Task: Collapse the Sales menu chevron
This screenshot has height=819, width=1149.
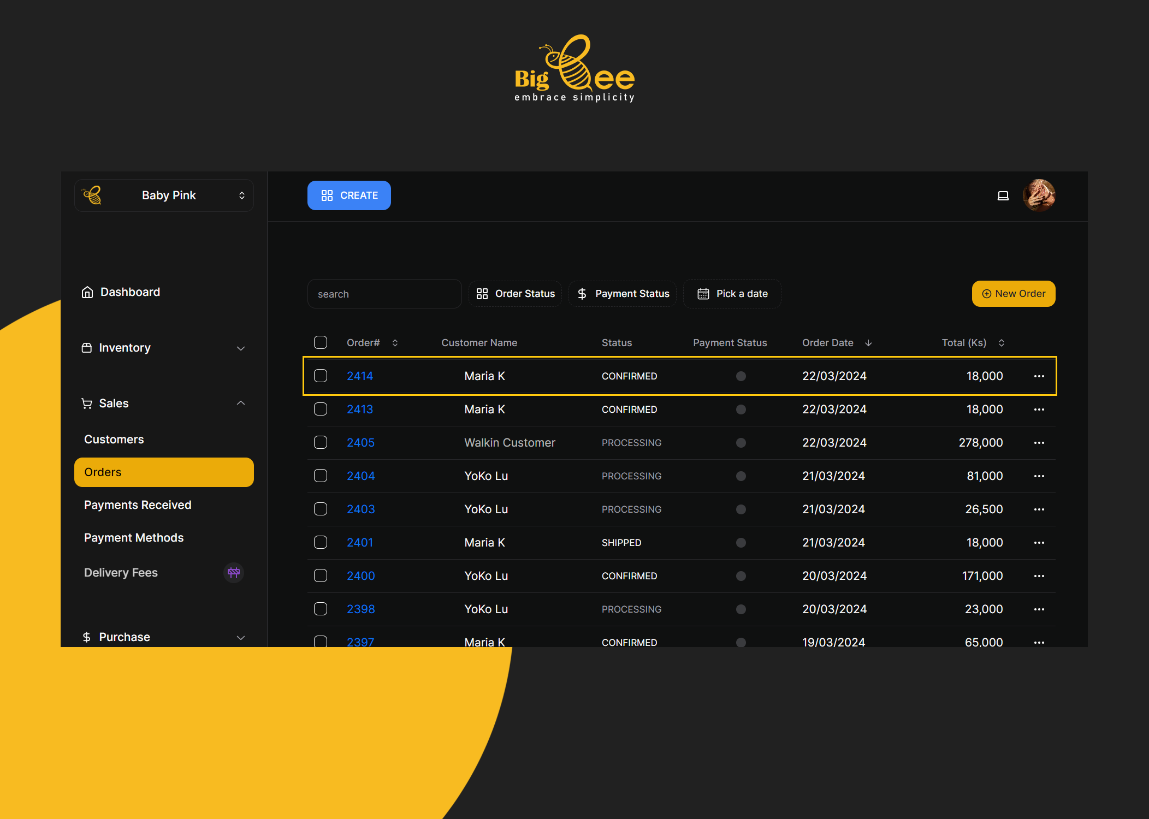Action: pos(241,403)
